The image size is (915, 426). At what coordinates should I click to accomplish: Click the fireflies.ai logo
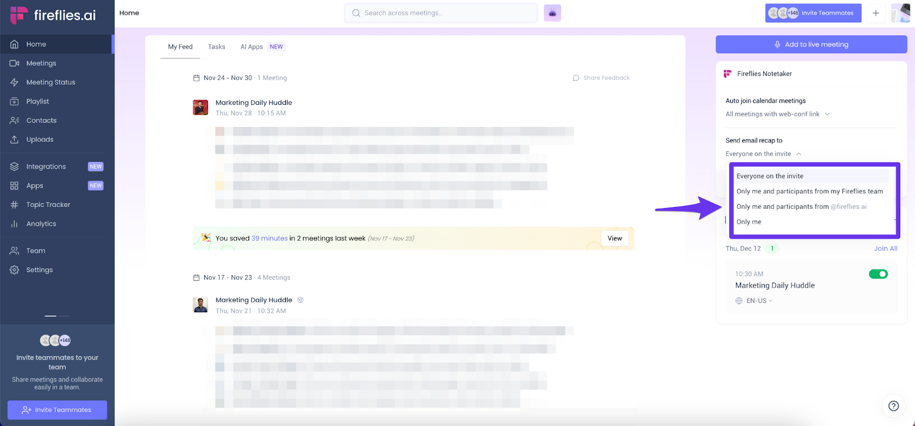pyautogui.click(x=53, y=15)
